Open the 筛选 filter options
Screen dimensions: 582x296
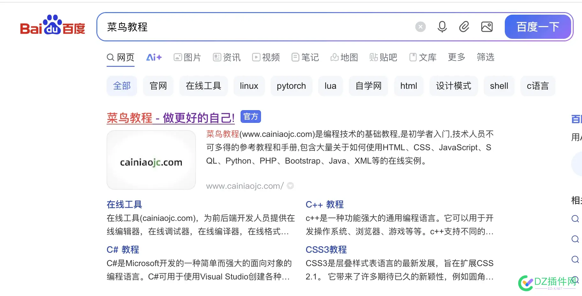[485, 57]
